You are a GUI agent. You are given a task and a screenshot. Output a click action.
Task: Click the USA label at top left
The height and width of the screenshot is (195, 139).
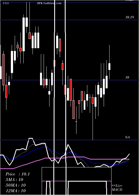pyautogui.click(x=6, y=3)
